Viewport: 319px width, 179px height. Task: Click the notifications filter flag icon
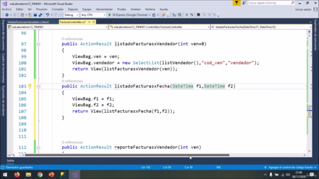pyautogui.click(x=237, y=3)
